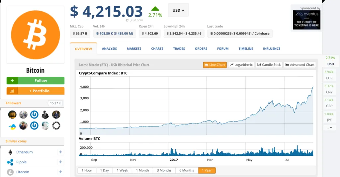Add Ripple with its plus icon
Image resolution: width=340 pixels, height=177 pixels.
[60, 162]
